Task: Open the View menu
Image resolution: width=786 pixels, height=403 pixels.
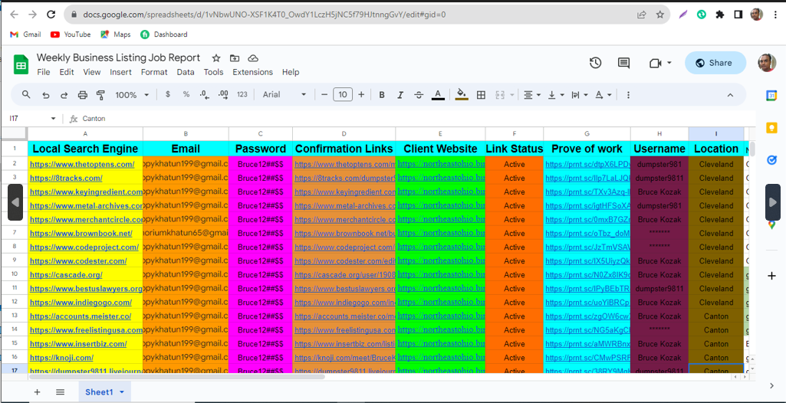Action: [92, 72]
